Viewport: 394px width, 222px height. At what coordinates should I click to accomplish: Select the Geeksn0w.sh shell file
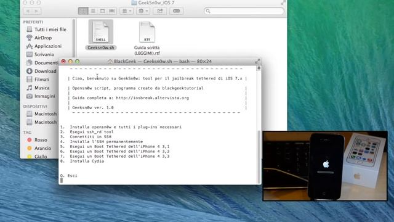[x=101, y=35]
